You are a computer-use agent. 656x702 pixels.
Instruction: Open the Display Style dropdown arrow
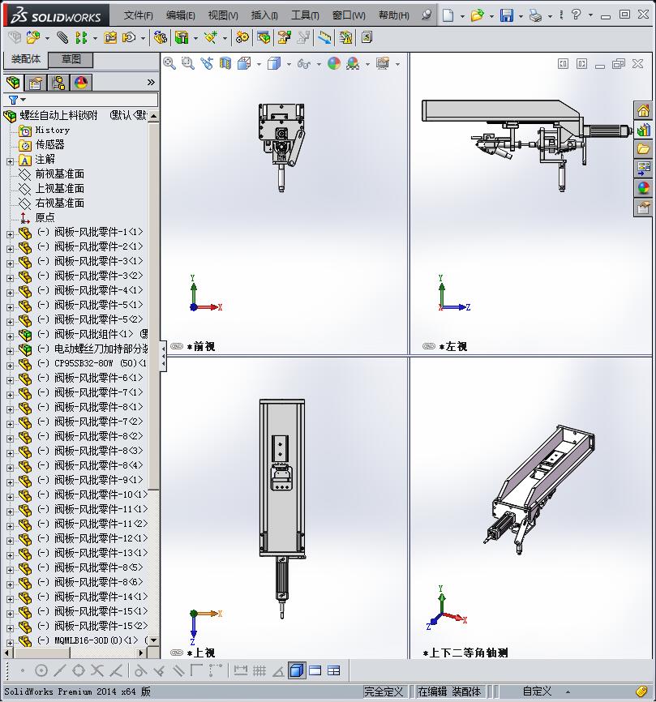pos(289,65)
